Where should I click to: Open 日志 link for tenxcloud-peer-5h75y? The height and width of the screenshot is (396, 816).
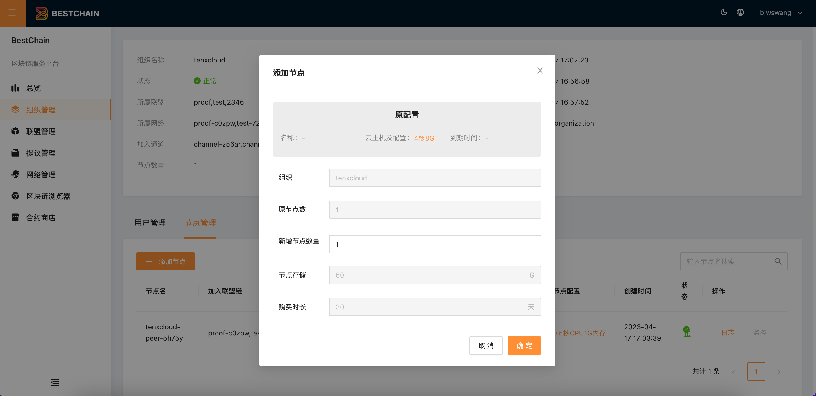click(728, 333)
